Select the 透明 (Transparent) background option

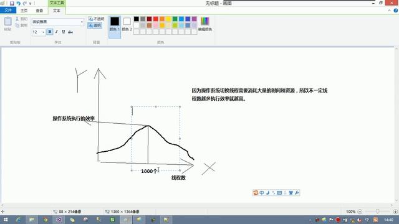[95, 25]
